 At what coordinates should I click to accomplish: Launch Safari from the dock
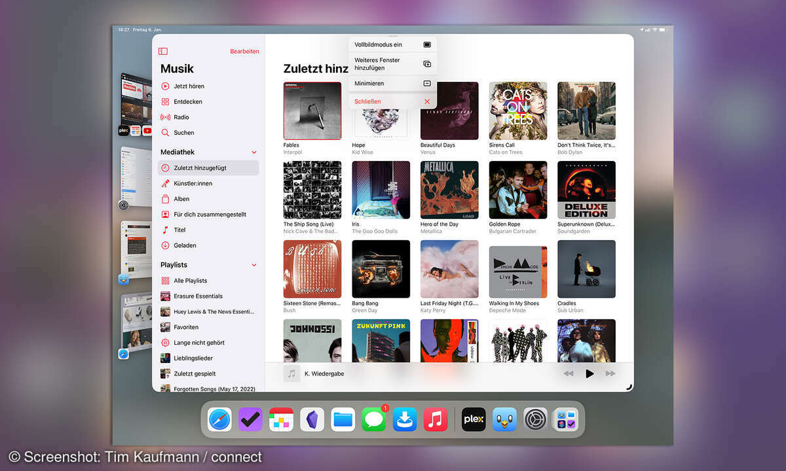pyautogui.click(x=219, y=419)
